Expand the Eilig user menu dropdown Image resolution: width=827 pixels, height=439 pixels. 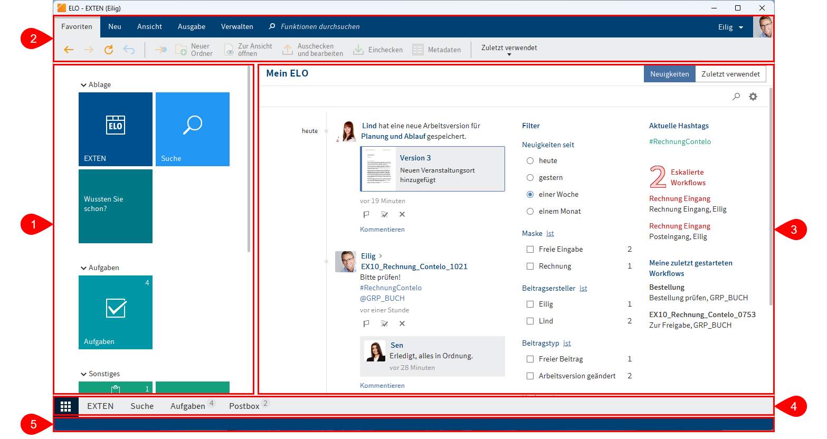point(731,27)
